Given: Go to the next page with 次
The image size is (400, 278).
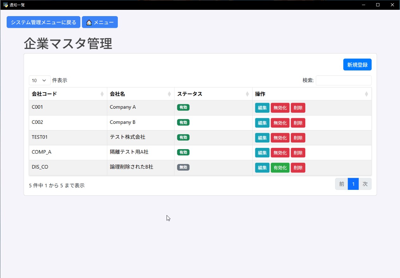Looking at the screenshot, I should point(365,184).
